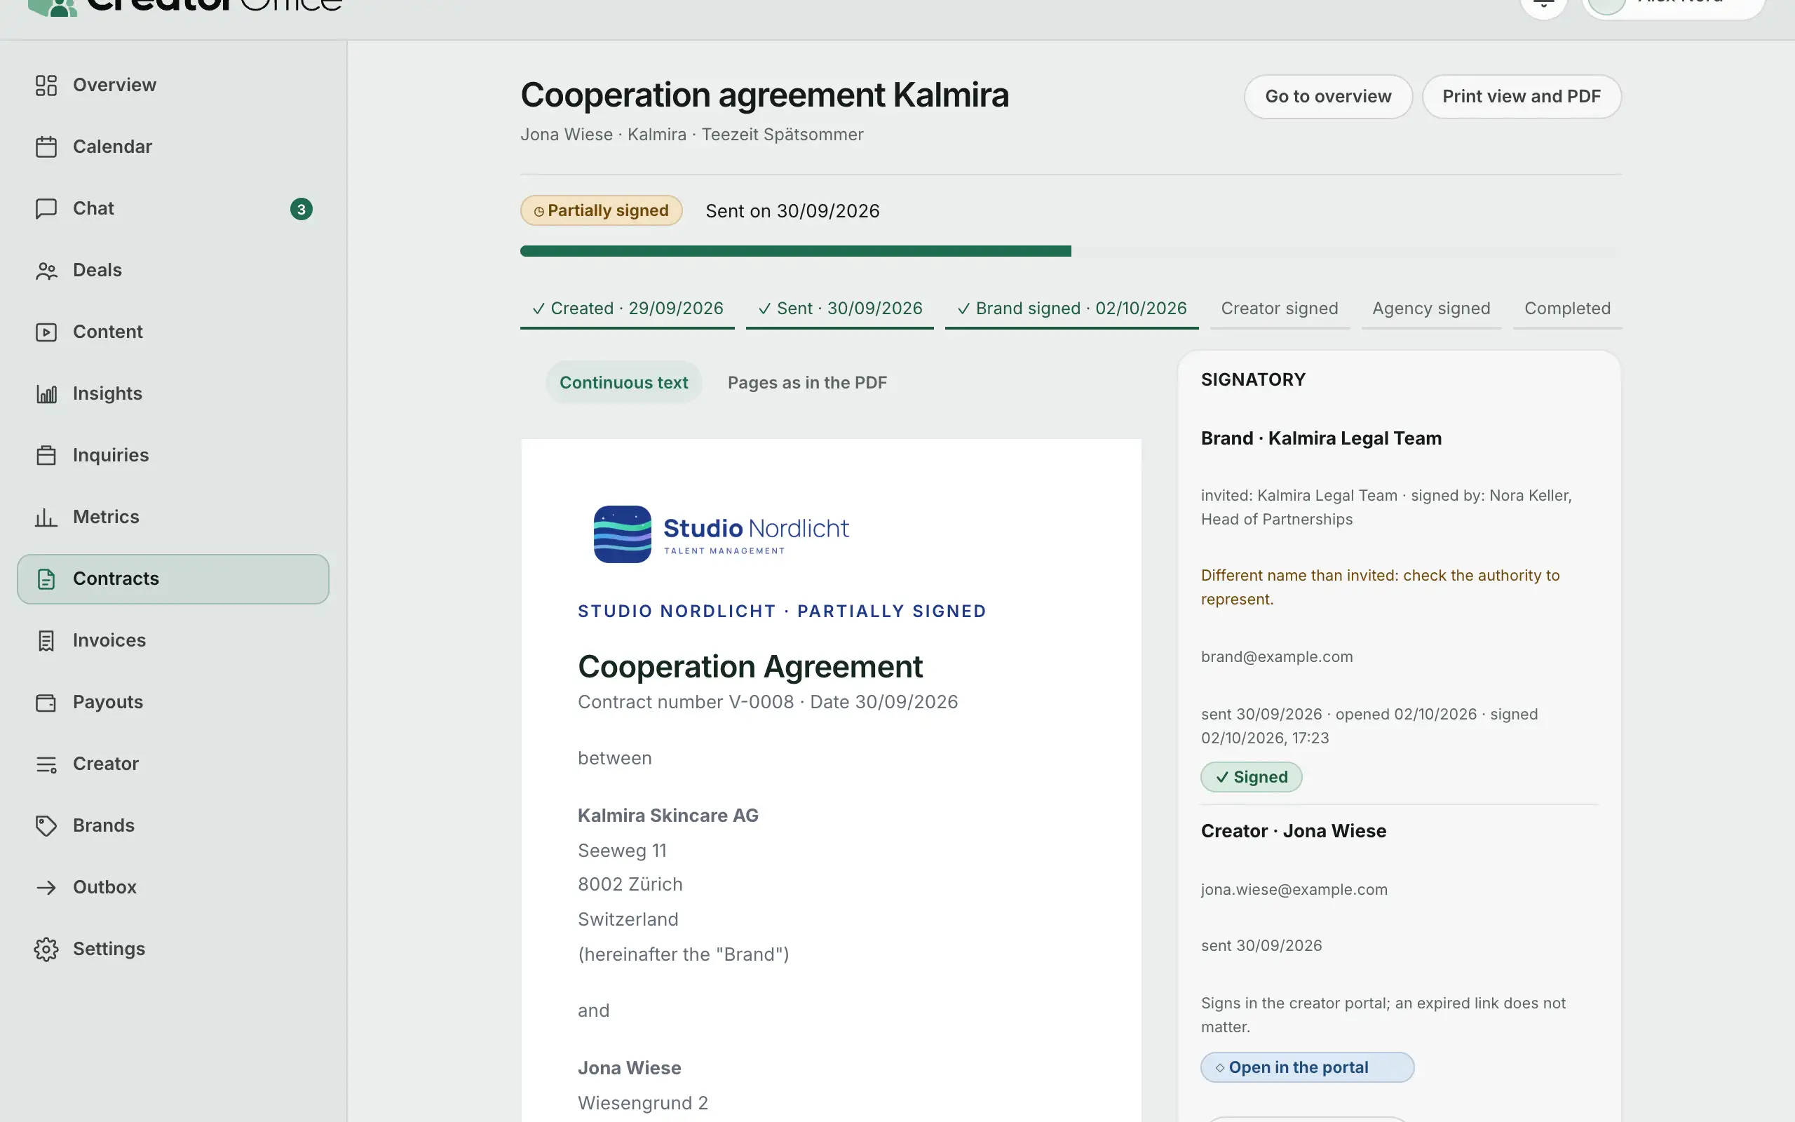The width and height of the screenshot is (1795, 1122).
Task: Click brand@example.com email text
Action: point(1277,657)
